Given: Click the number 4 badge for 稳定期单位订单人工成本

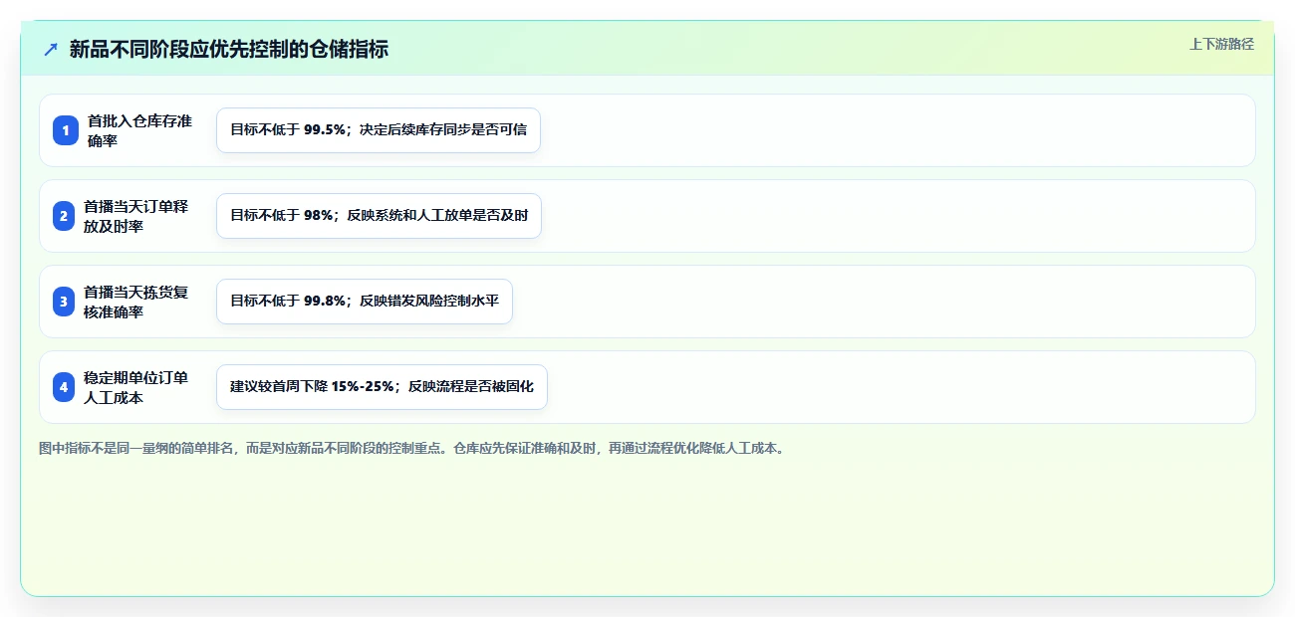Looking at the screenshot, I should [65, 387].
